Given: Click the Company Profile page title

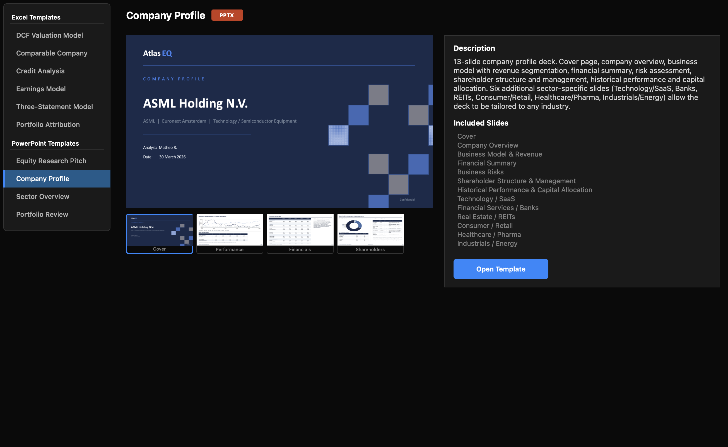Looking at the screenshot, I should click(x=165, y=15).
